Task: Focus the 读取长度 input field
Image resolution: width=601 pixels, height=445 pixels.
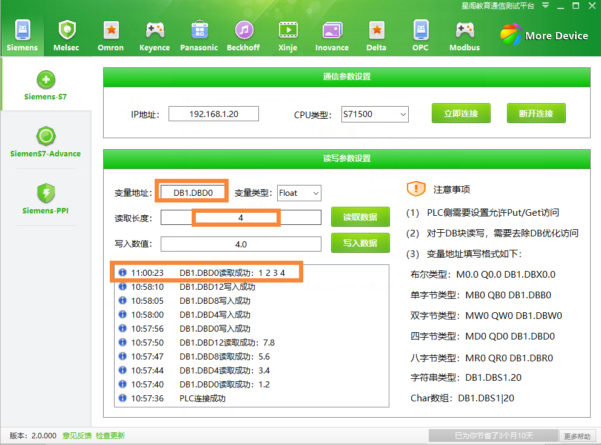Action: [x=241, y=218]
